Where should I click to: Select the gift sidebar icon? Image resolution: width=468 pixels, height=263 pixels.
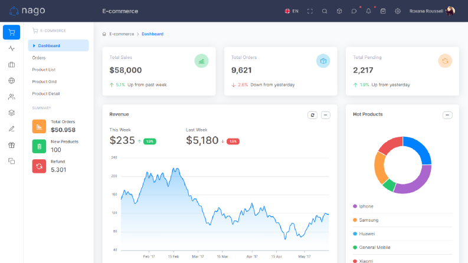[12, 145]
